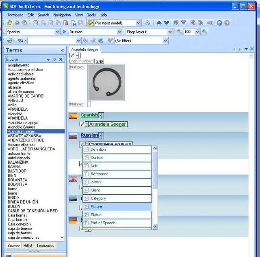Select 'BRIDA DE UNIÓN' in terms list
The width and height of the screenshot is (260, 257).
click(23, 202)
